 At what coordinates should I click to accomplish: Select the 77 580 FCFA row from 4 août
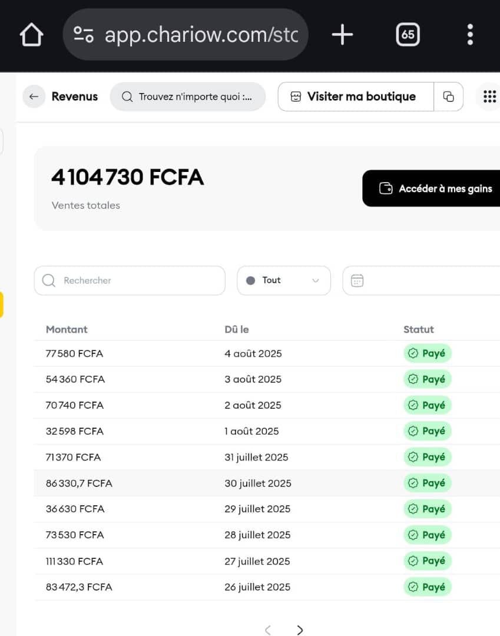75,353
